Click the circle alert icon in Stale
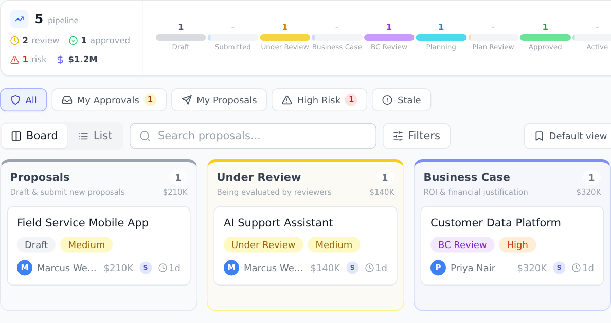This screenshot has width=611, height=323. (x=387, y=100)
